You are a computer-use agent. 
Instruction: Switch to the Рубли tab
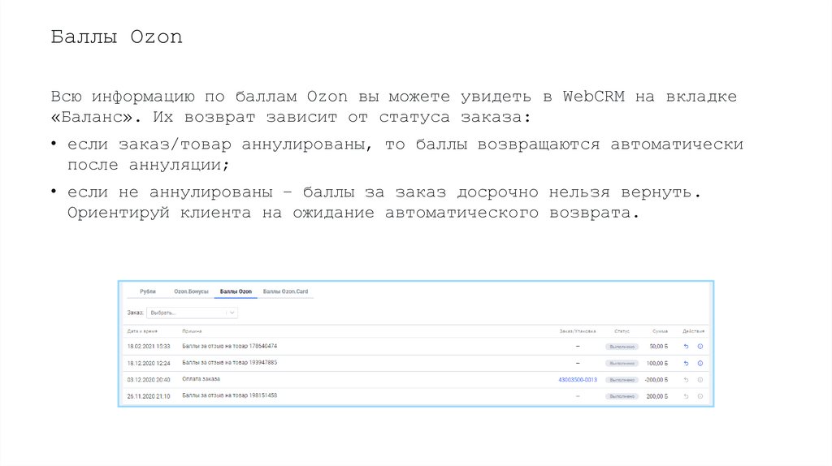click(x=148, y=291)
